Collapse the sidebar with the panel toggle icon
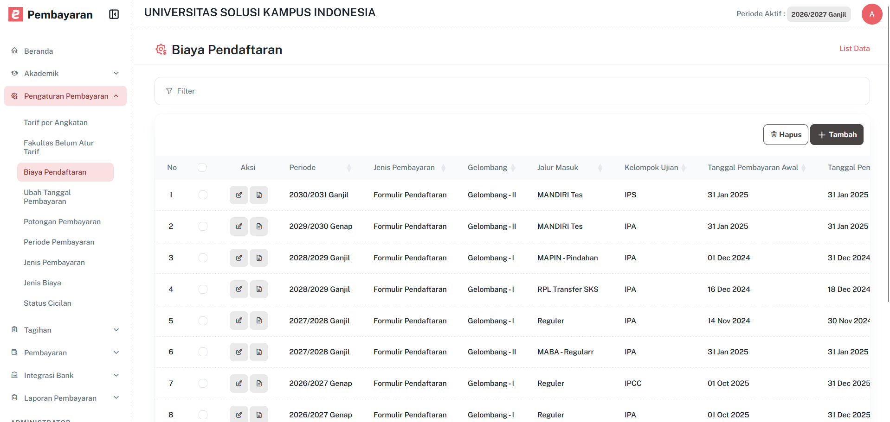The width and height of the screenshot is (890, 422). (114, 14)
